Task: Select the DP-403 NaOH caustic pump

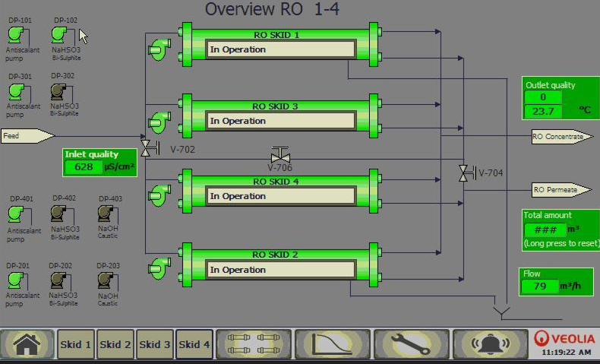Action: (106, 214)
